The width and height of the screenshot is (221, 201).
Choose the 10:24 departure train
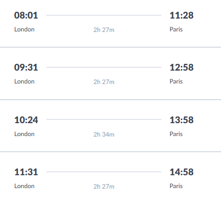coord(26,120)
